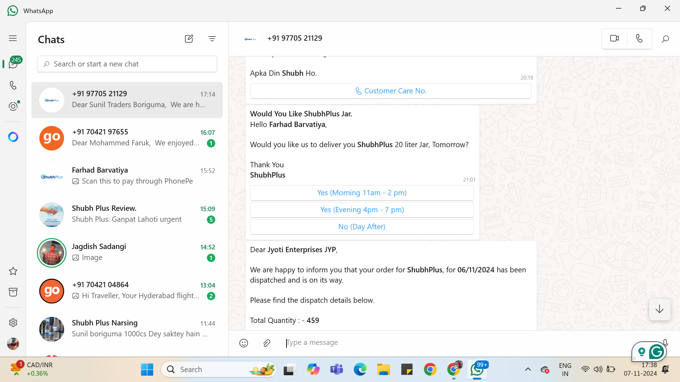Open the chat filter options
The image size is (680, 382).
[212, 39]
